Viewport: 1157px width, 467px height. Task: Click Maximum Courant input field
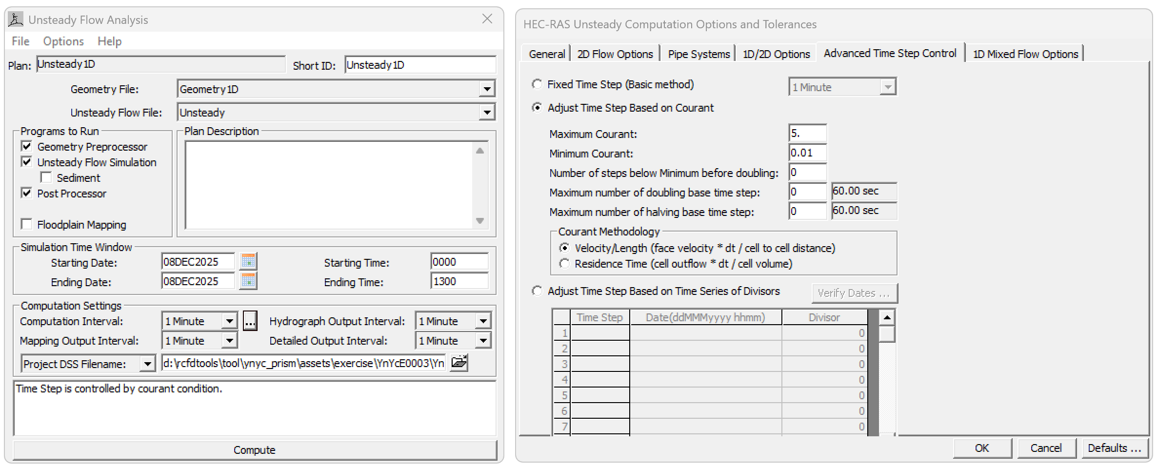[x=808, y=133]
